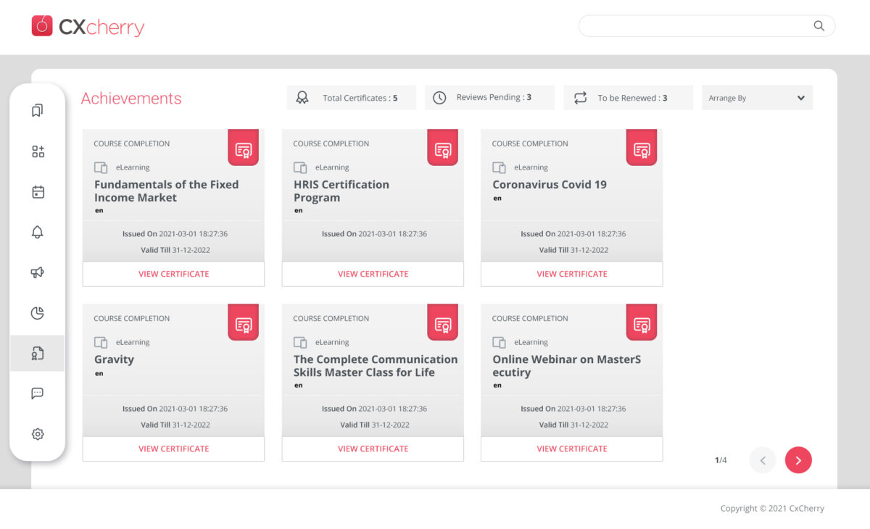
Task: Click certificate badge on Communication Skills card
Action: (x=442, y=322)
